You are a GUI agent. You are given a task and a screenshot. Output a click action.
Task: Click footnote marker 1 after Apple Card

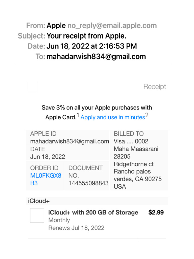[78, 116]
